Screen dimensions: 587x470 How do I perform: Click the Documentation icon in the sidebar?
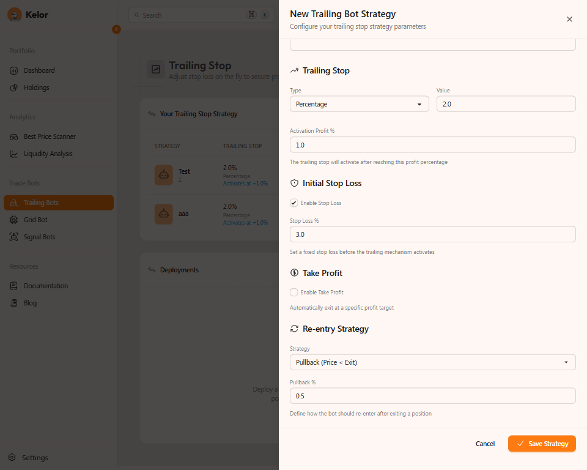14,286
